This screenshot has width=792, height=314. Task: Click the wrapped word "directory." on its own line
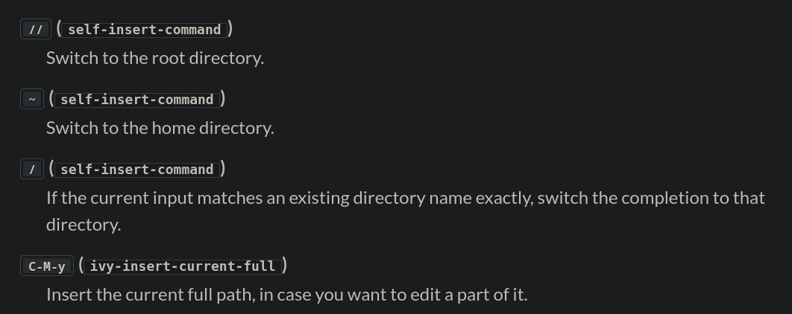[84, 225]
